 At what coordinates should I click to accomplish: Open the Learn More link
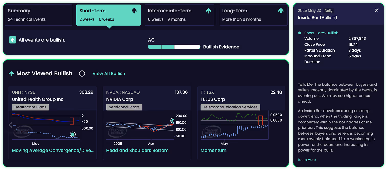pos(307,160)
